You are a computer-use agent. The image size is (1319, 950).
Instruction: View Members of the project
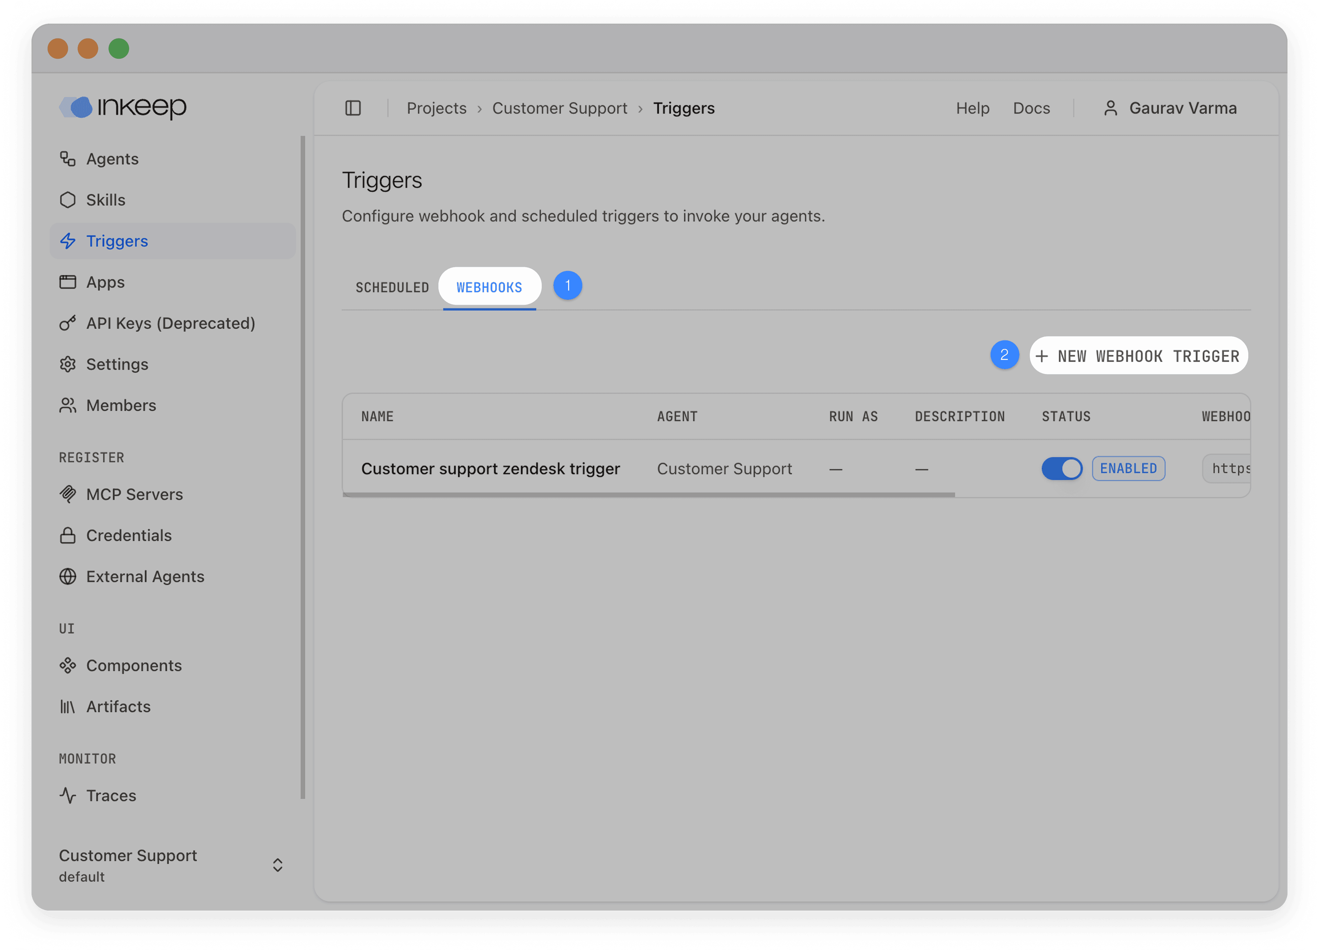[x=121, y=405]
